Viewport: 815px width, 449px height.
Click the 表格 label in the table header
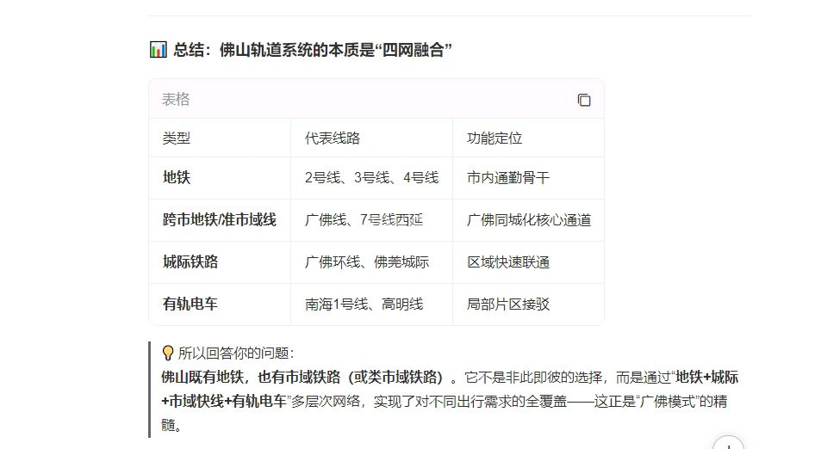click(x=176, y=100)
